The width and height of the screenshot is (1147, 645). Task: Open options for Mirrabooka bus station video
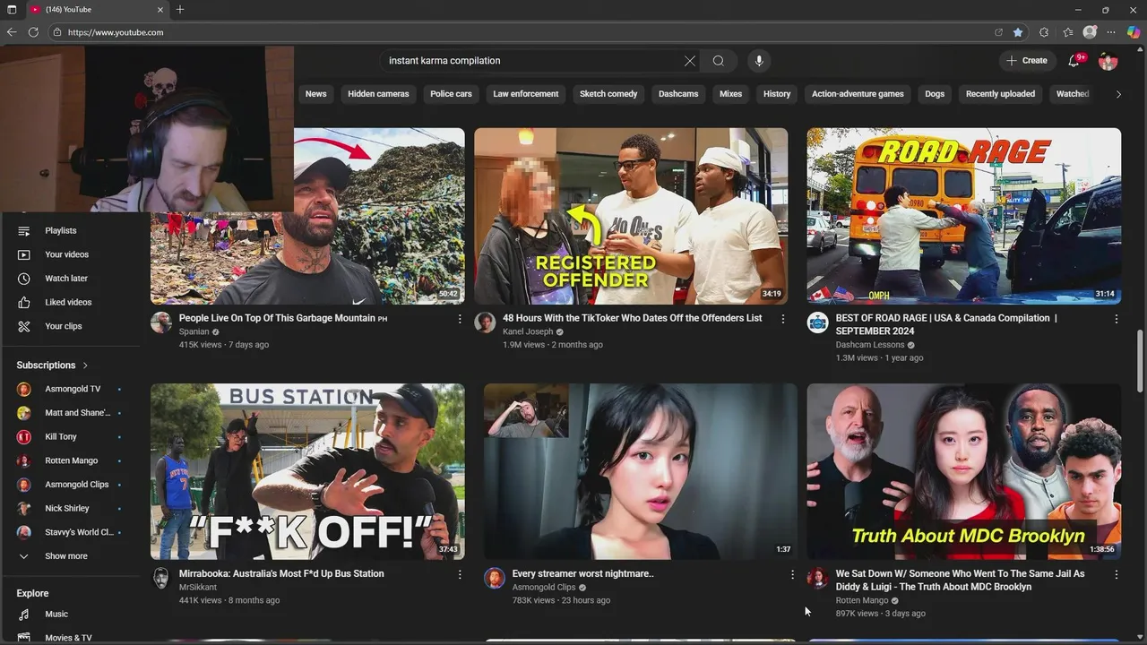[460, 574]
